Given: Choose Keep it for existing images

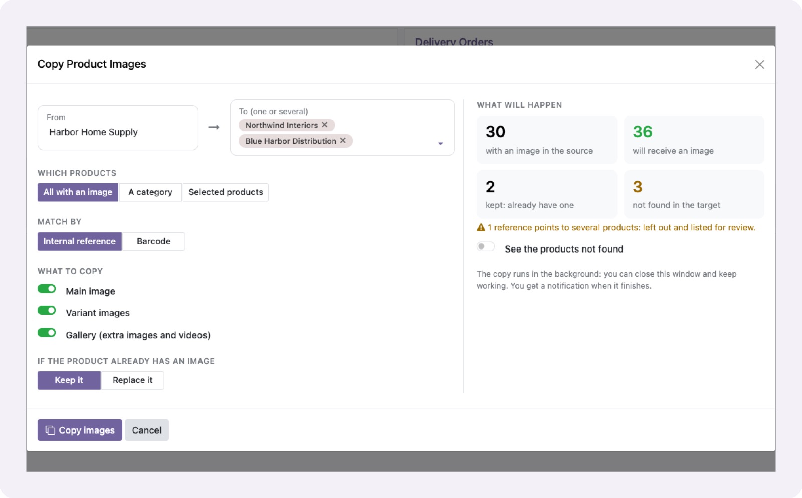Looking at the screenshot, I should pyautogui.click(x=69, y=380).
